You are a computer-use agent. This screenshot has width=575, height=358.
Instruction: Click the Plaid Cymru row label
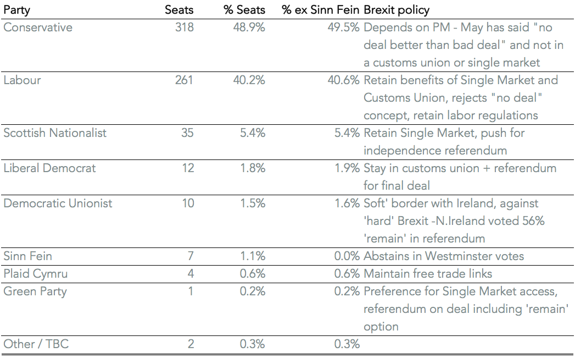36,274
